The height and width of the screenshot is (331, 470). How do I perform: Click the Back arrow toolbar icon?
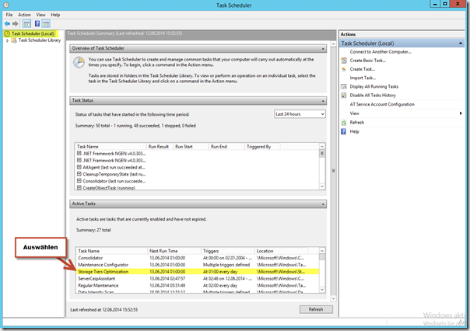(7, 23)
